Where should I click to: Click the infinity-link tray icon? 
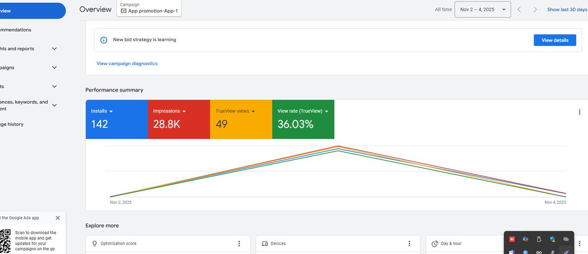tap(539, 252)
